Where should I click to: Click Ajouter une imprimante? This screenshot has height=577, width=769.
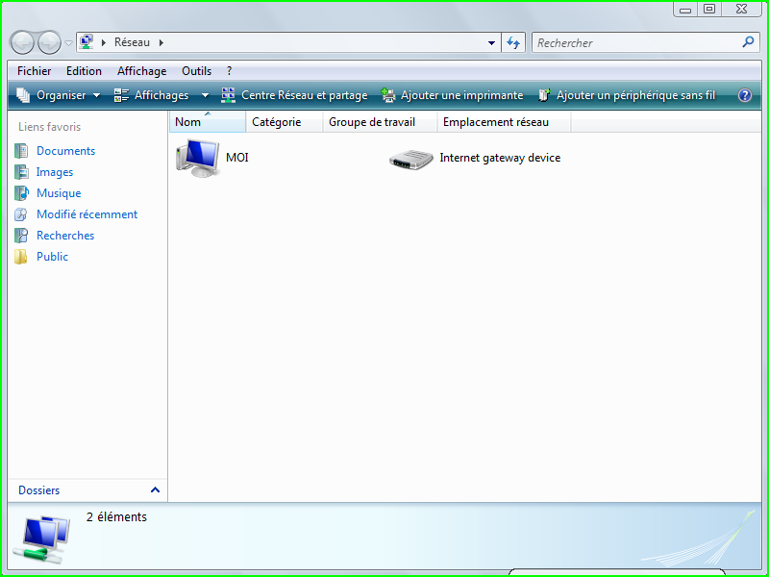pos(452,95)
